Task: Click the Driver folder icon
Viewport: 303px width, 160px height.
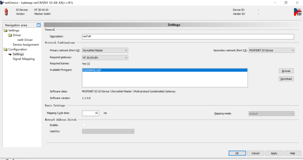Action: 10,35
